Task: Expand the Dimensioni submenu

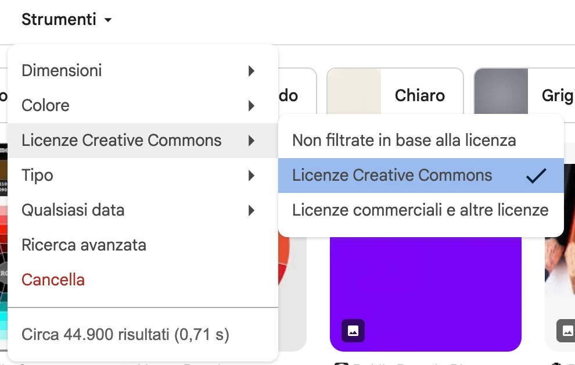Action: 143,70
